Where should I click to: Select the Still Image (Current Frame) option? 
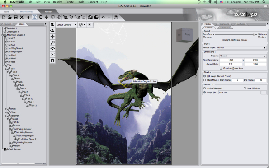point(204,76)
